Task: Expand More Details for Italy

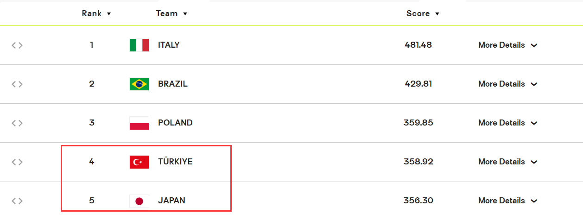Action: pos(507,45)
